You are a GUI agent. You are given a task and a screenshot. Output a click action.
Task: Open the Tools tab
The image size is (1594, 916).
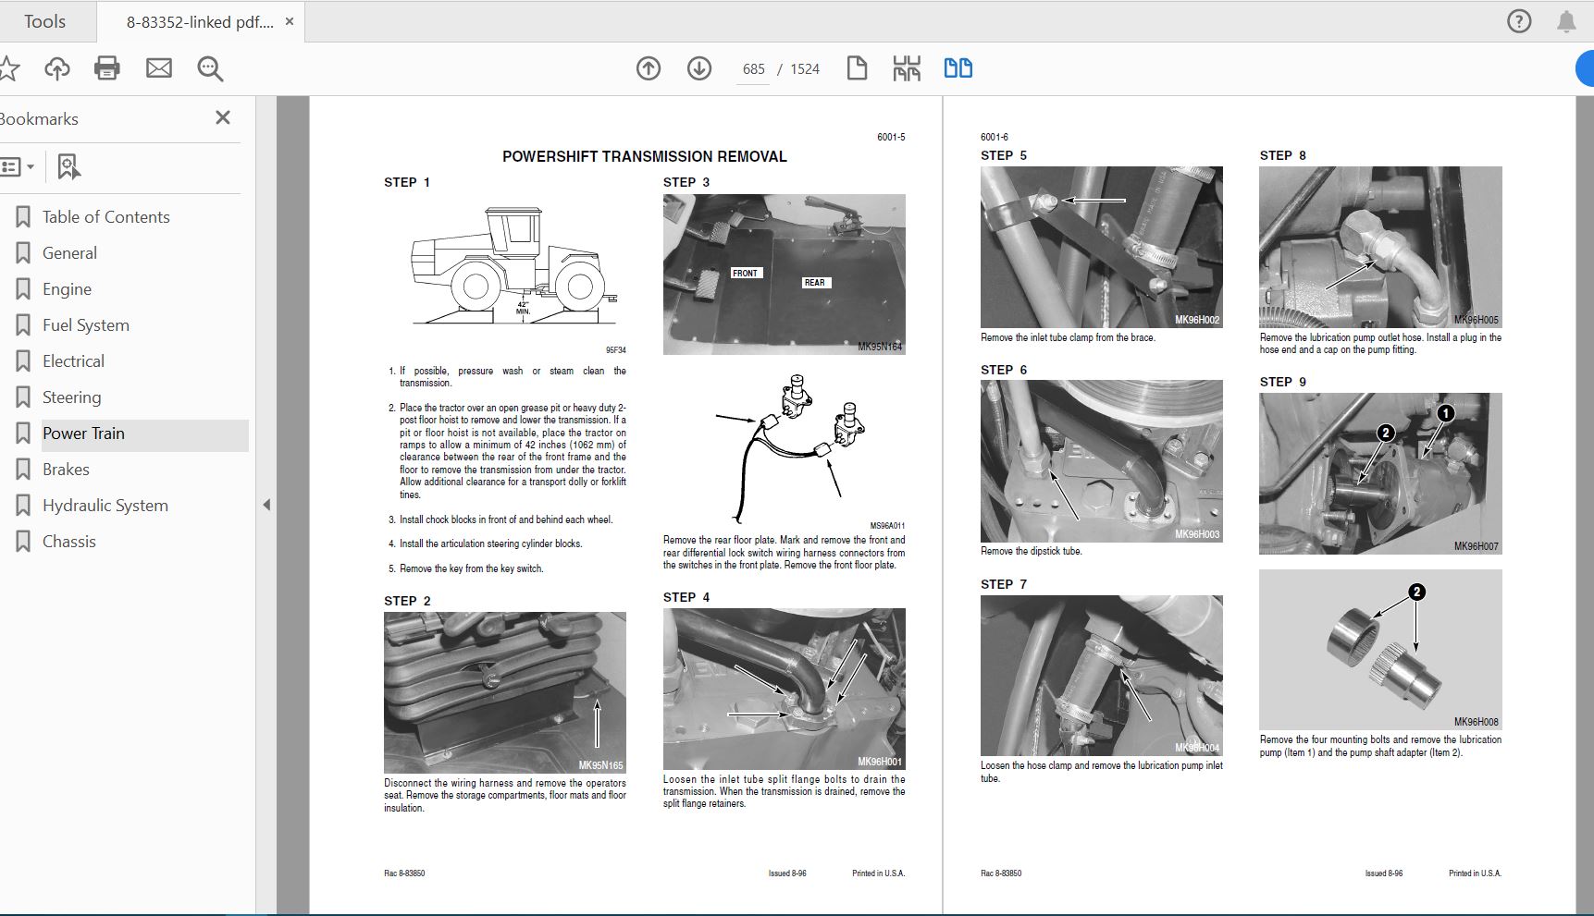[44, 21]
